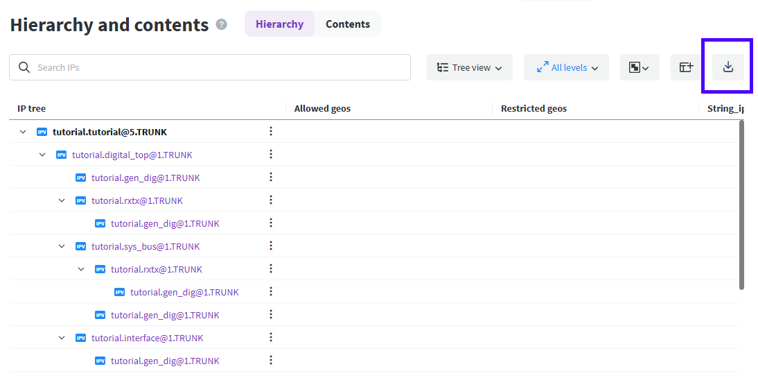758x378 pixels.
Task: Collapse the tutorial.tutorial@5.TRUNK root node
Action: [x=23, y=132]
